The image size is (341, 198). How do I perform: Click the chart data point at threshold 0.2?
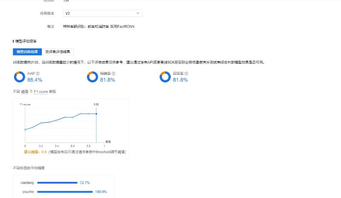tap(41, 123)
